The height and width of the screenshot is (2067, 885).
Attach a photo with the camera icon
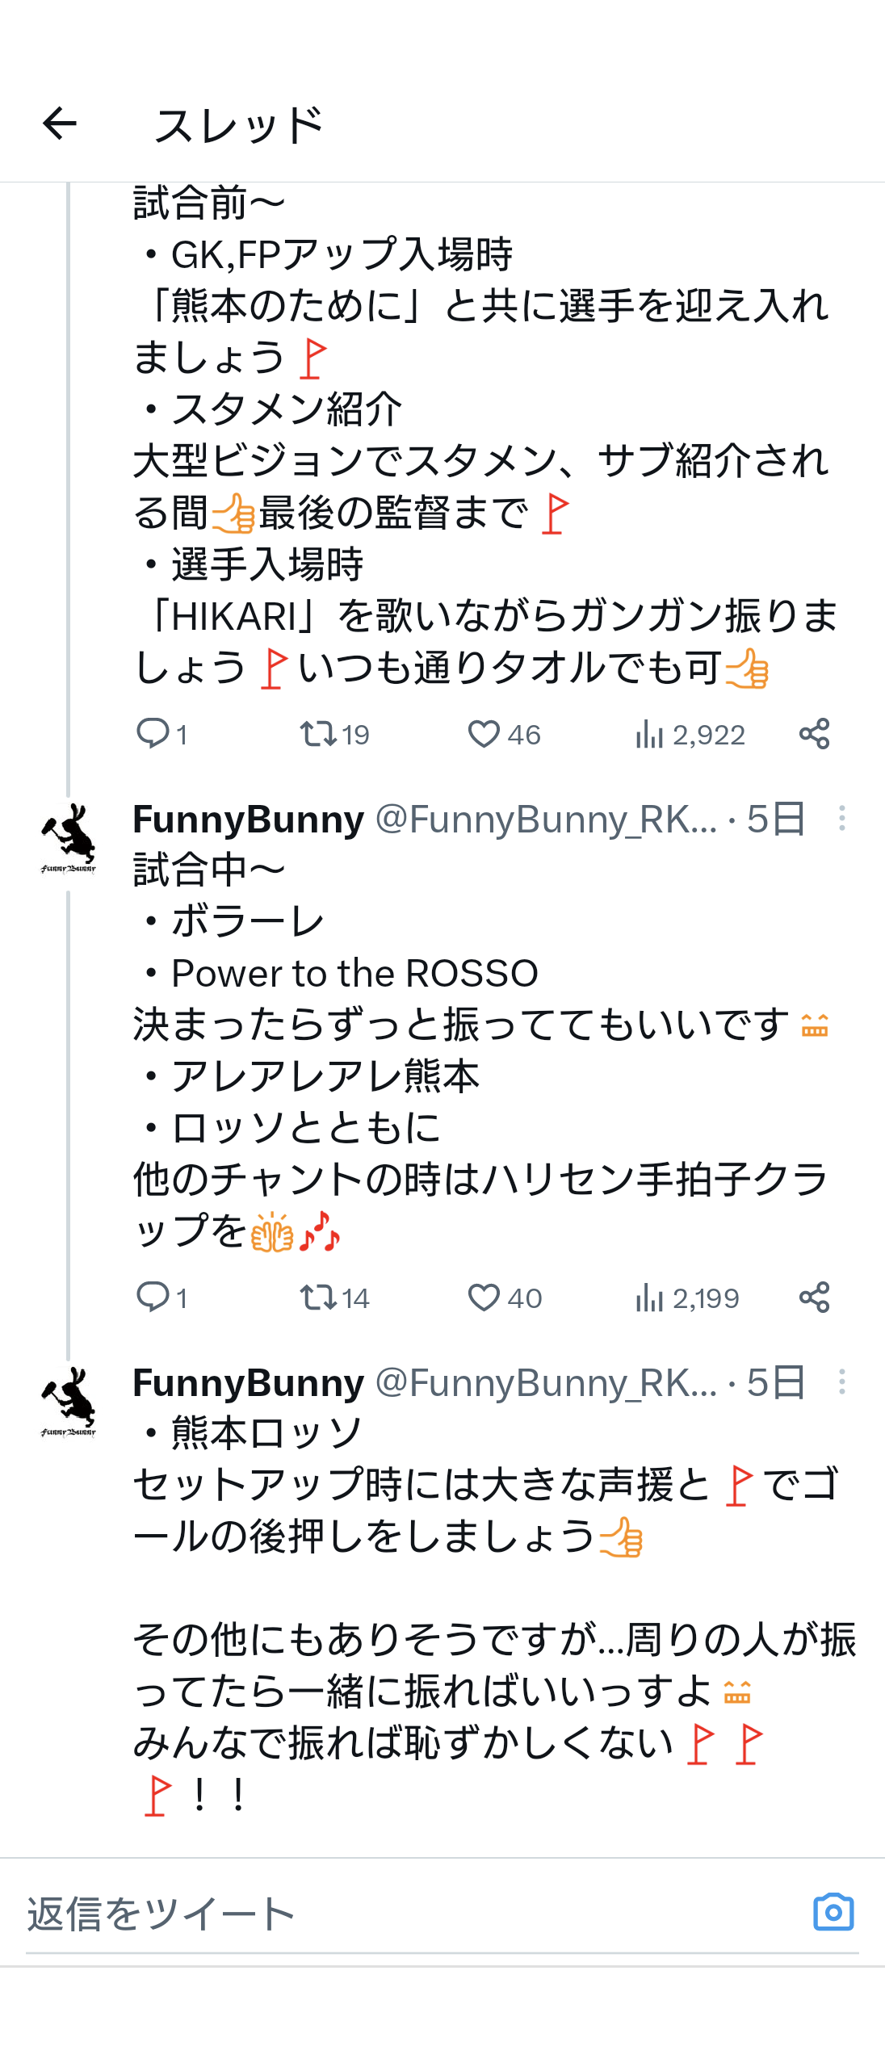click(833, 1911)
